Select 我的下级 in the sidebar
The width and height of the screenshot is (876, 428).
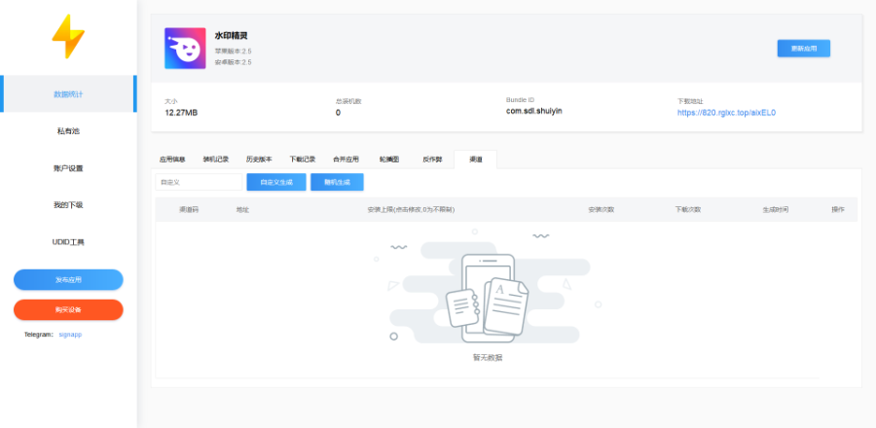coord(68,205)
